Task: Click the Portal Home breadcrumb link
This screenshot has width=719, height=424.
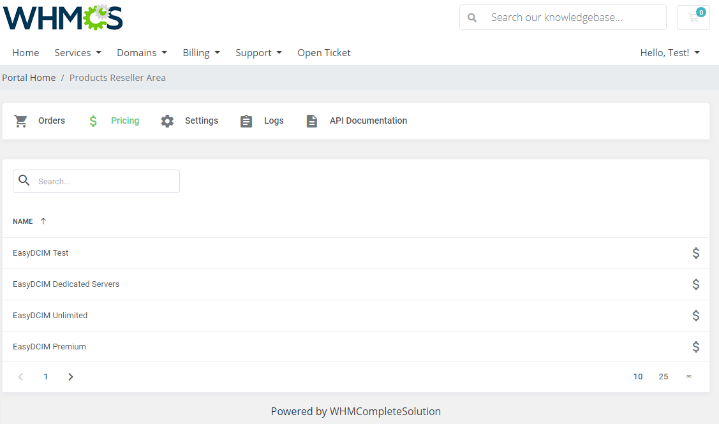Action: (29, 78)
